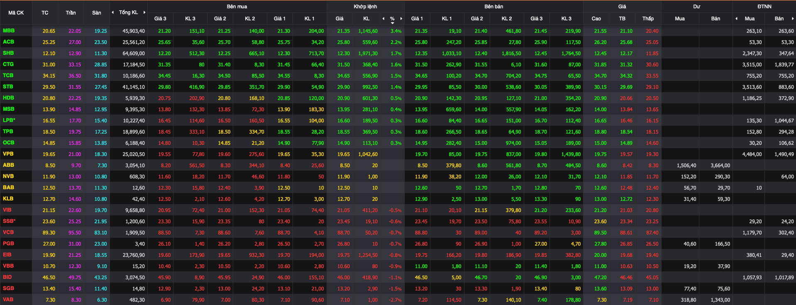Click the right arrow next to % column

(401, 19)
